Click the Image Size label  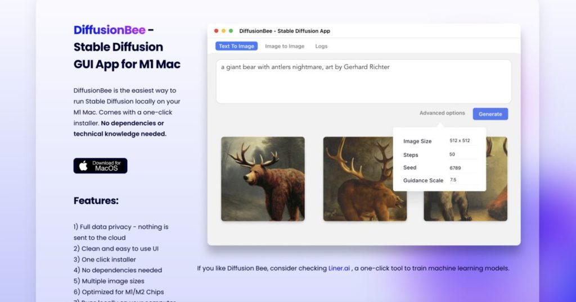coord(417,141)
